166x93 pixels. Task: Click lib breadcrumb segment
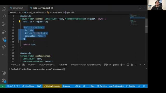(x=20, y=13)
